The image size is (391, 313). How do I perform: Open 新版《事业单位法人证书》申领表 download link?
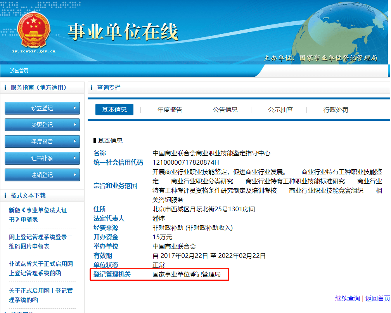tap(38, 215)
